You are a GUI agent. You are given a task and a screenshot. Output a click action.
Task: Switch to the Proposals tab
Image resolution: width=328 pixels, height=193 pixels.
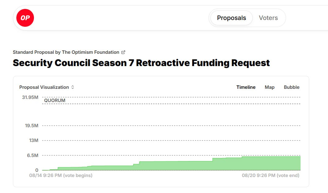pos(231,18)
